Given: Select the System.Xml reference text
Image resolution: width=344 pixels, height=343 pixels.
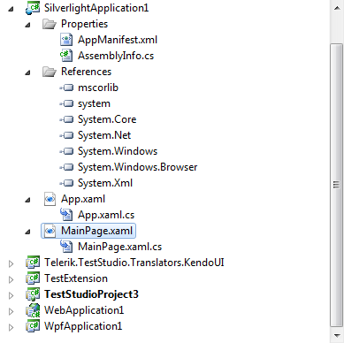Looking at the screenshot, I should coord(105,183).
